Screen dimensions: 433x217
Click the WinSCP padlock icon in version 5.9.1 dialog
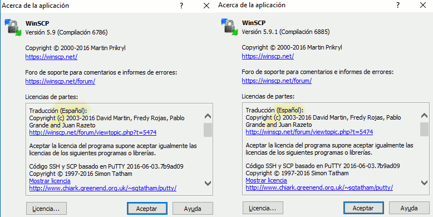[x=229, y=27]
